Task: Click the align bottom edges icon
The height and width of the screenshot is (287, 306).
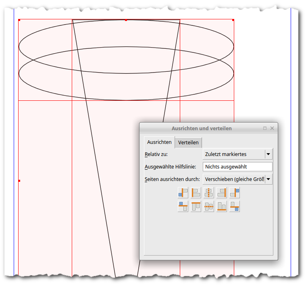Action: [x=222, y=206]
